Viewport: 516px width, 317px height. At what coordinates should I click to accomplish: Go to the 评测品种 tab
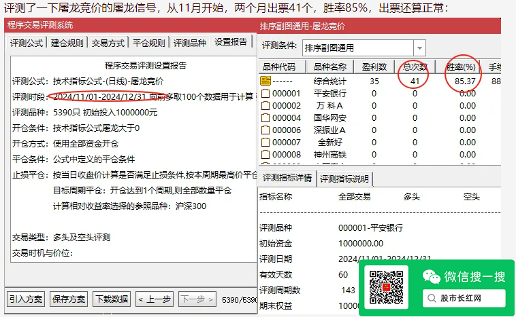click(189, 43)
